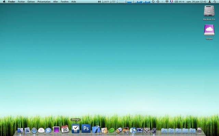The height and width of the screenshot is (136, 219).
Task: Open Safari compass icon in Dock
Action: click(x=34, y=131)
